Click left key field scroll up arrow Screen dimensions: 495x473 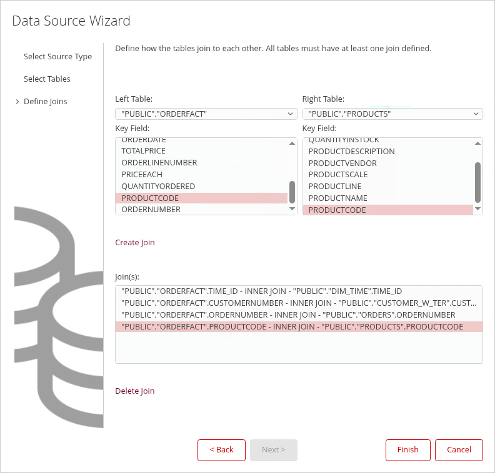pyautogui.click(x=292, y=143)
